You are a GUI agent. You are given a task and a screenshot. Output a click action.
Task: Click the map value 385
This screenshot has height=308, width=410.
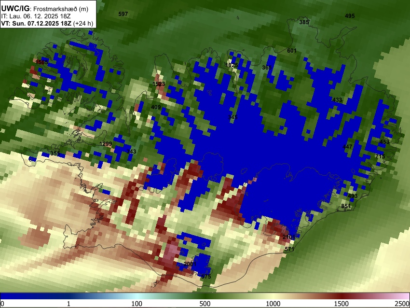[x=304, y=22]
